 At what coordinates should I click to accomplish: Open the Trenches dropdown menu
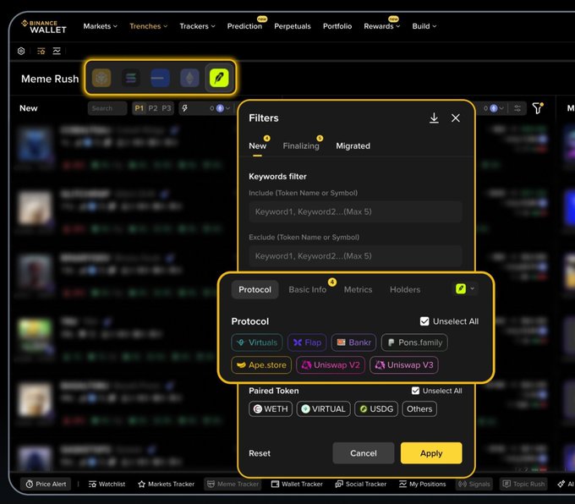(149, 26)
